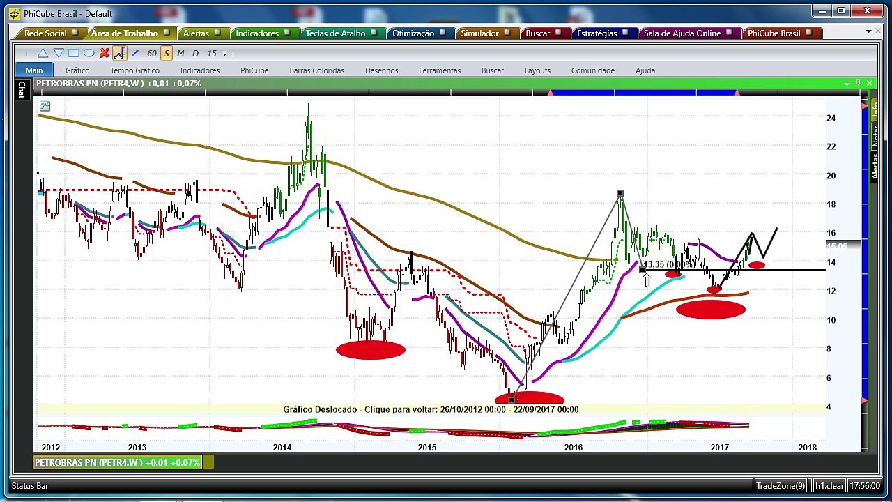Select the Main ribbon tab
Image resolution: width=892 pixels, height=502 pixels.
[x=34, y=70]
